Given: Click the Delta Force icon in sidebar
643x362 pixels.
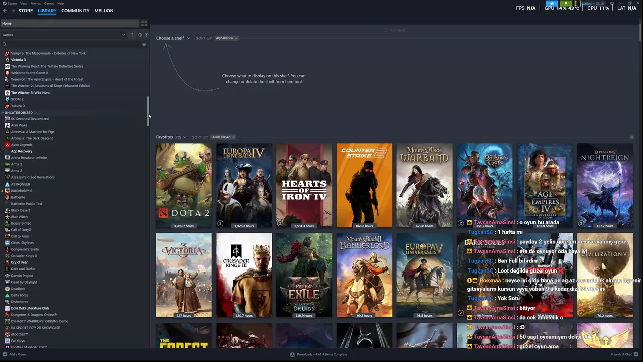Looking at the screenshot, I should (x=7, y=295).
